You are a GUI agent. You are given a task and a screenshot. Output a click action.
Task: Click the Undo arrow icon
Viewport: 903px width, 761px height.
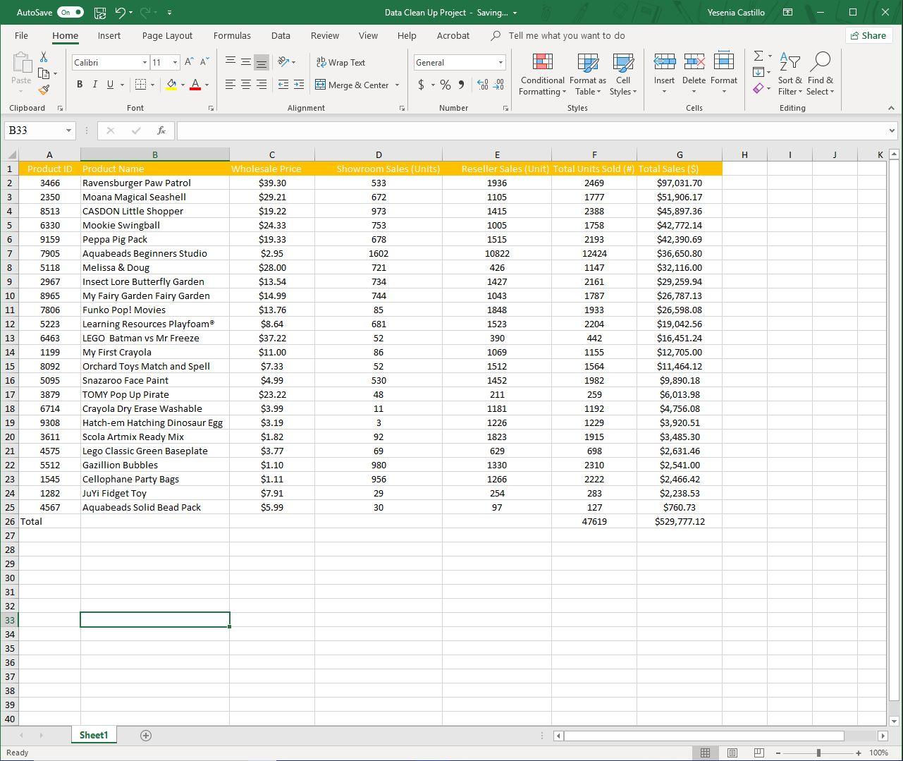(x=121, y=13)
